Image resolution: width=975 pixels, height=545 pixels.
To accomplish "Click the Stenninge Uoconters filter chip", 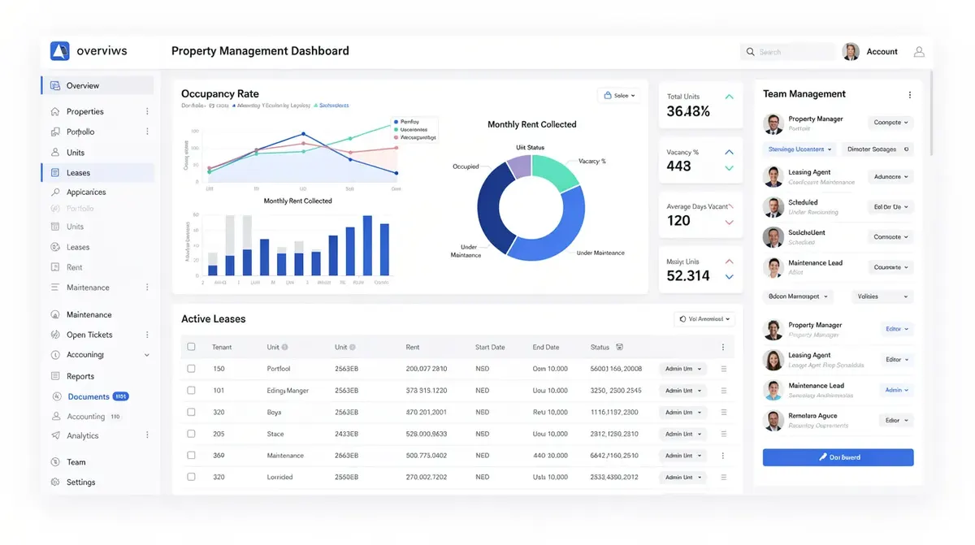I will [x=799, y=149].
